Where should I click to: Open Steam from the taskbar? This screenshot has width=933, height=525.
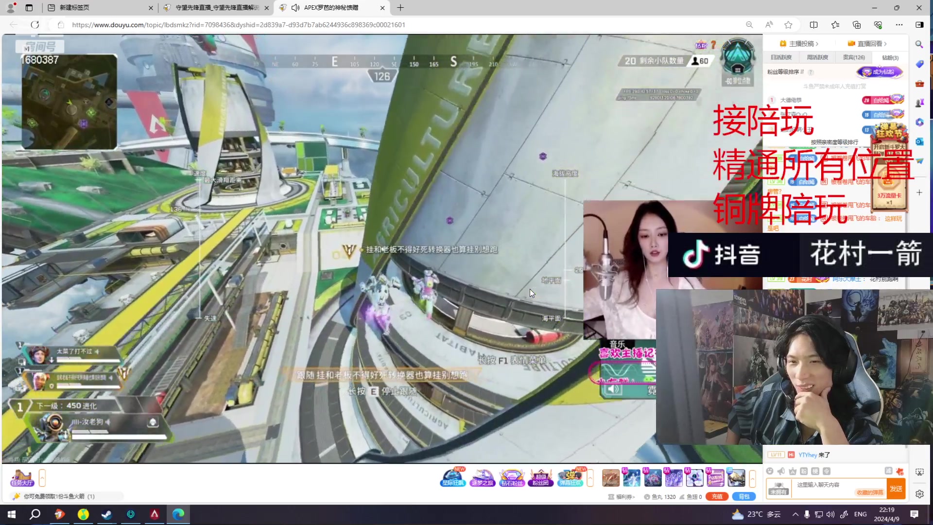(x=107, y=514)
